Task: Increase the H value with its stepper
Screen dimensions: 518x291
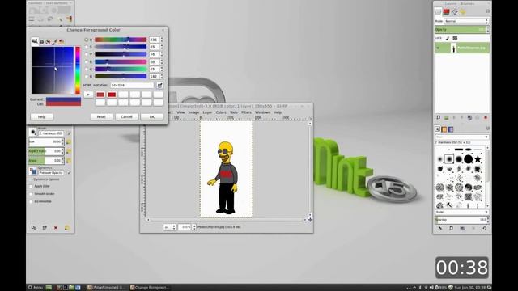Action: pos(162,38)
